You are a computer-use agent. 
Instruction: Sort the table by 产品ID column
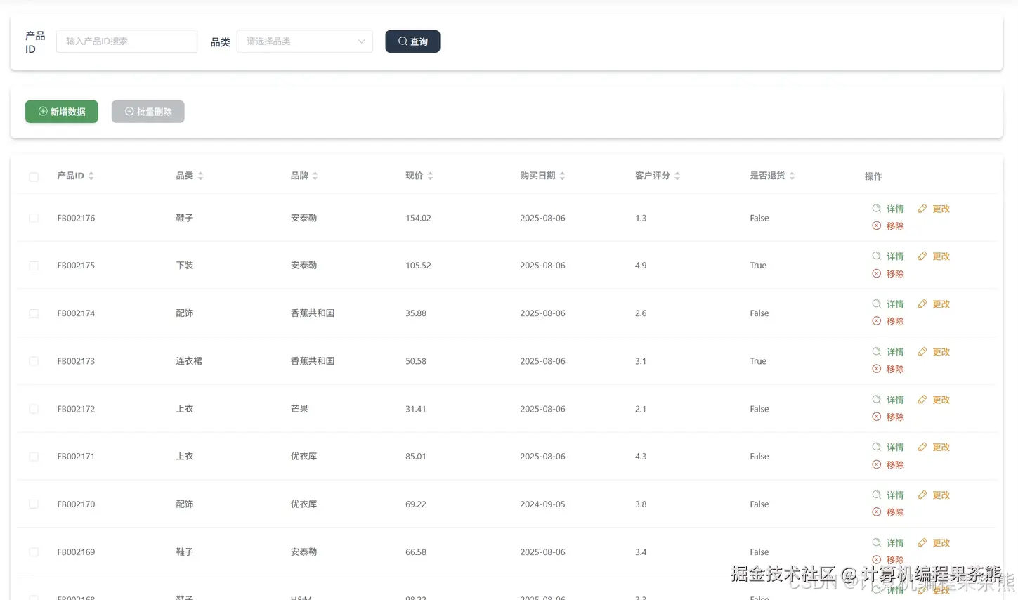(75, 176)
